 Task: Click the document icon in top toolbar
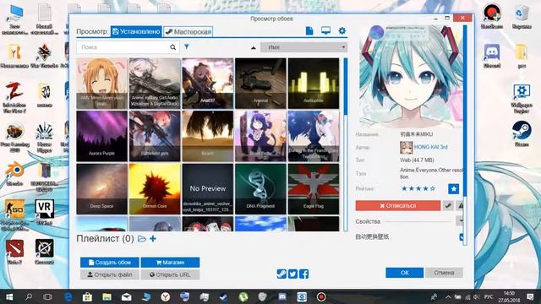(x=309, y=31)
